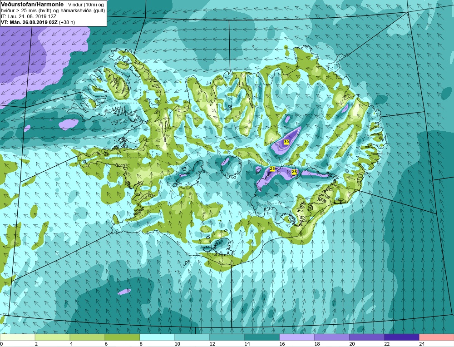454x347 pixels.
Task: Click the 14–16 m/s dark teal legend swatch
Action: point(262,337)
